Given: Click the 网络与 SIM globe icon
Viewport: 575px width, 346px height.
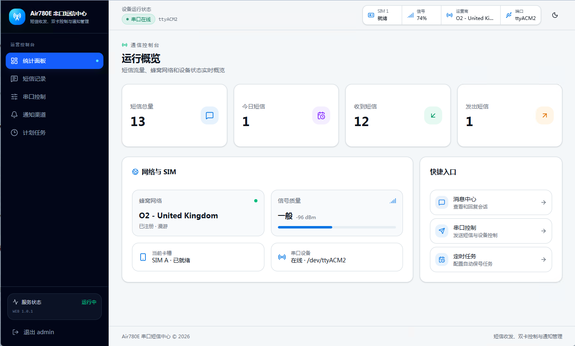Looking at the screenshot, I should point(135,172).
